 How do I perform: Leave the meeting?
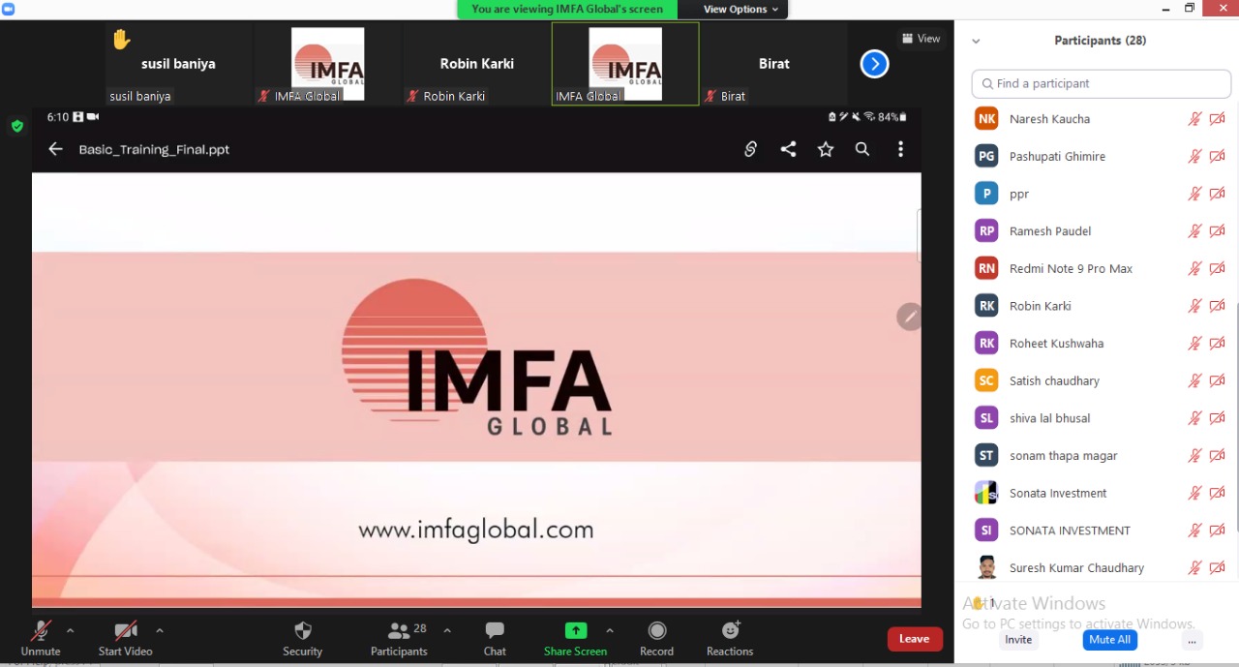point(915,639)
